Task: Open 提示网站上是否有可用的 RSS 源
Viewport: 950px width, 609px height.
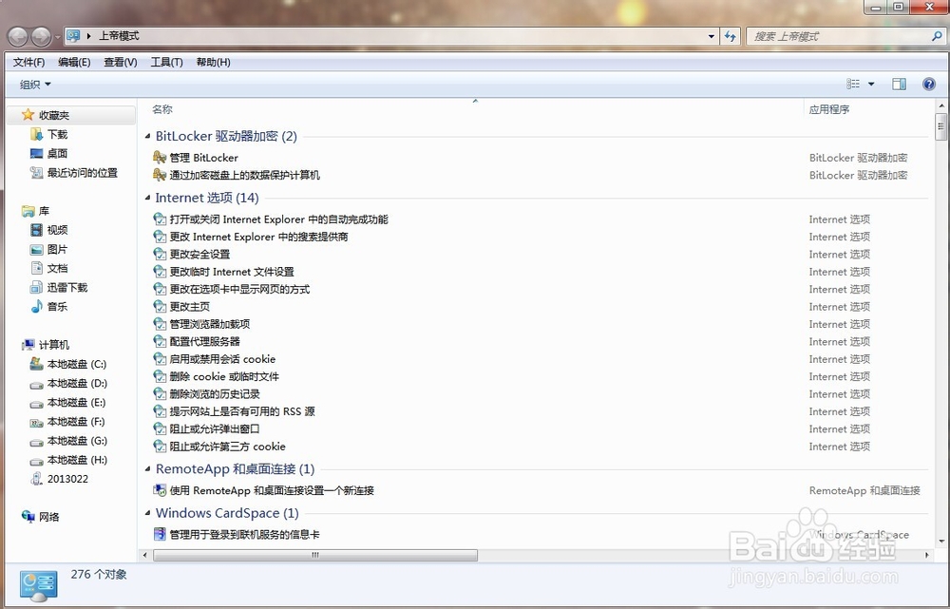Action: point(241,411)
